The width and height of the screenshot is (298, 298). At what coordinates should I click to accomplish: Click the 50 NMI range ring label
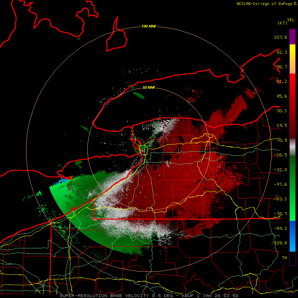149,87
